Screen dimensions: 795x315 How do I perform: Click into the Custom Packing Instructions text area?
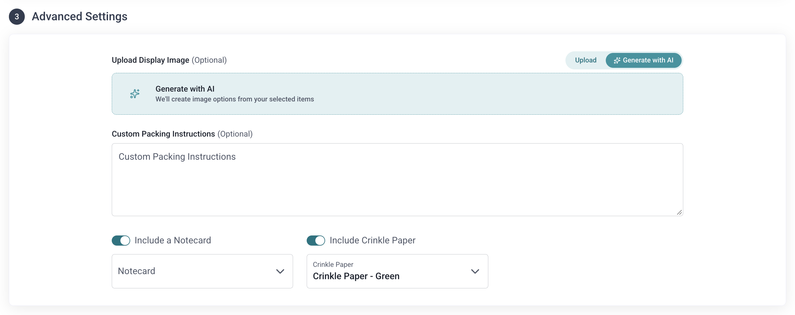point(397,180)
